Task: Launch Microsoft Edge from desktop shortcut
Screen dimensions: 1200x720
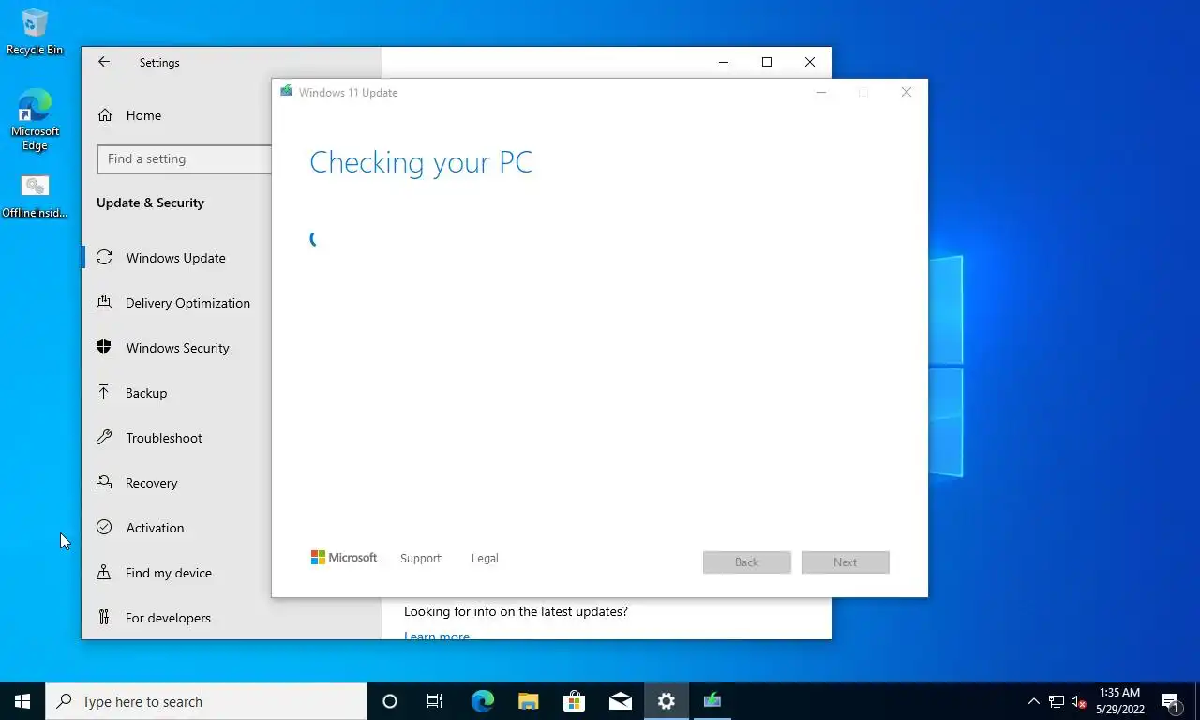Action: click(35, 120)
